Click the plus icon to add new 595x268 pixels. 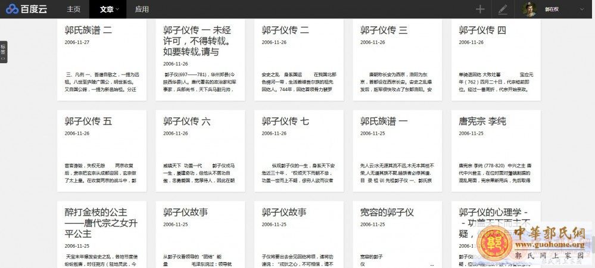tap(480, 9)
